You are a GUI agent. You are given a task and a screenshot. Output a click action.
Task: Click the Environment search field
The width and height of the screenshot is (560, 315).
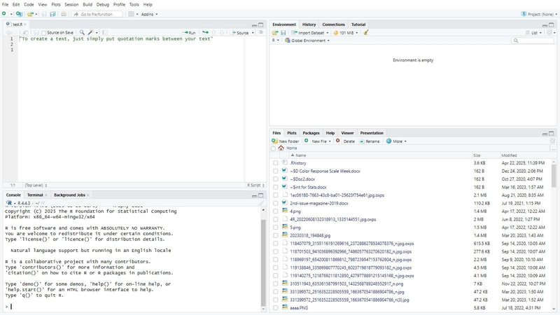click(533, 41)
